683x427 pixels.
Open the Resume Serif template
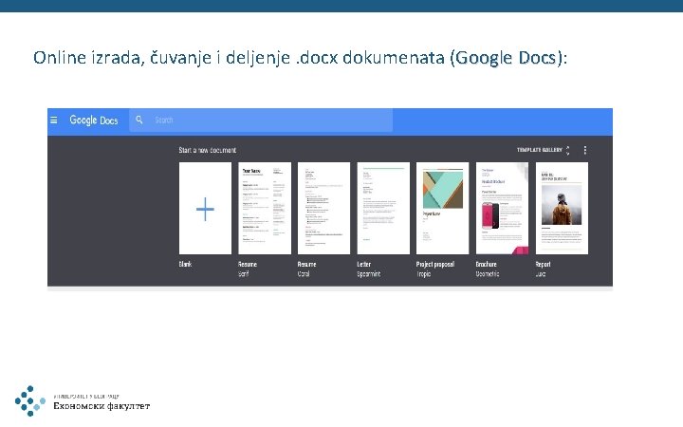tap(265, 208)
